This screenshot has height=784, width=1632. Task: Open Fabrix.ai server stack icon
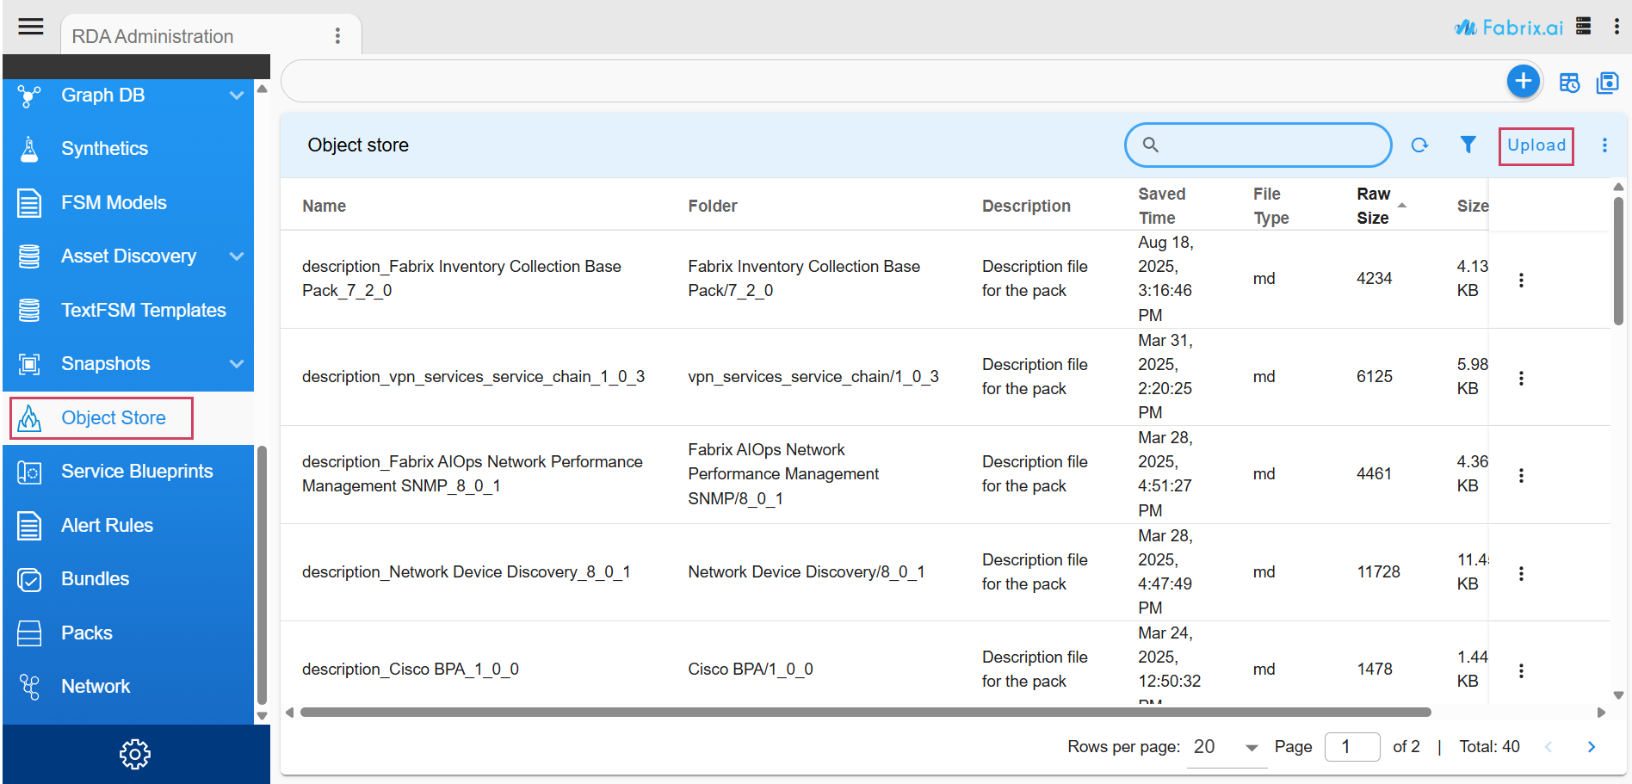(x=1583, y=26)
